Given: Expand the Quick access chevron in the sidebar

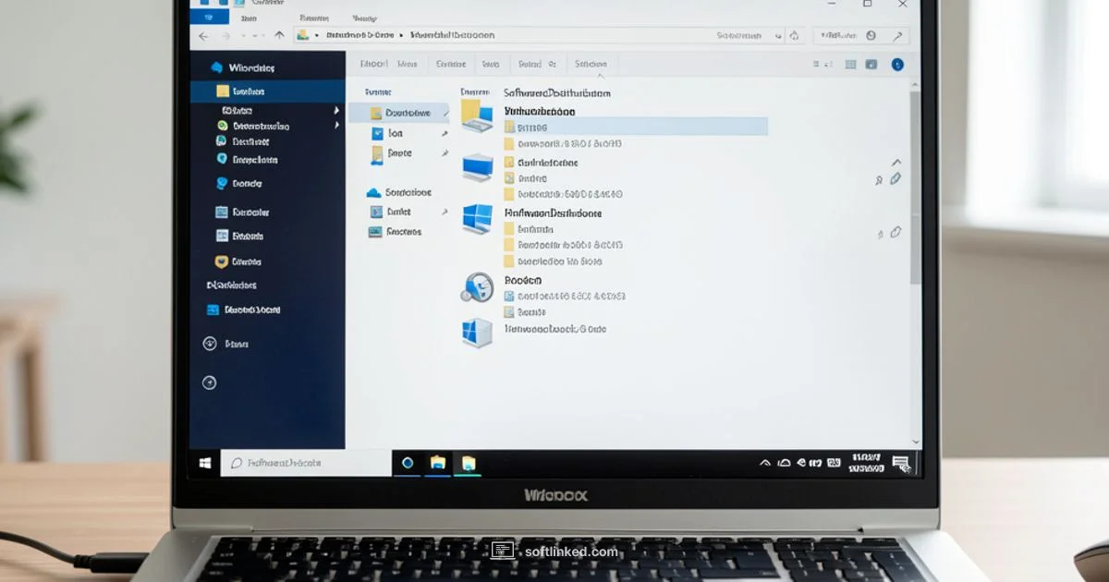Looking at the screenshot, I should click(335, 109).
